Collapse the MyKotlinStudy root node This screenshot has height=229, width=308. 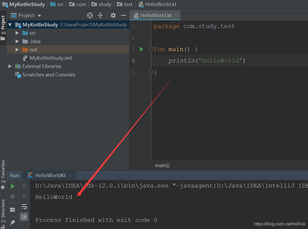click(10, 25)
